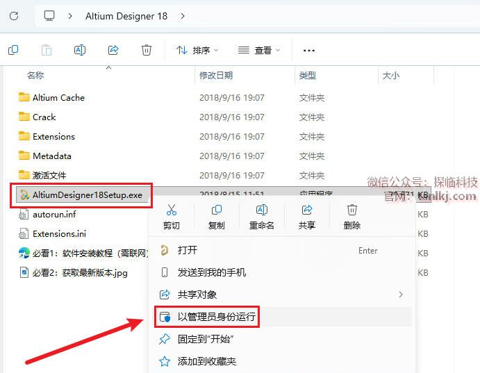Open the 排序 sort dropdown
This screenshot has height=373, width=480.
coord(197,50)
